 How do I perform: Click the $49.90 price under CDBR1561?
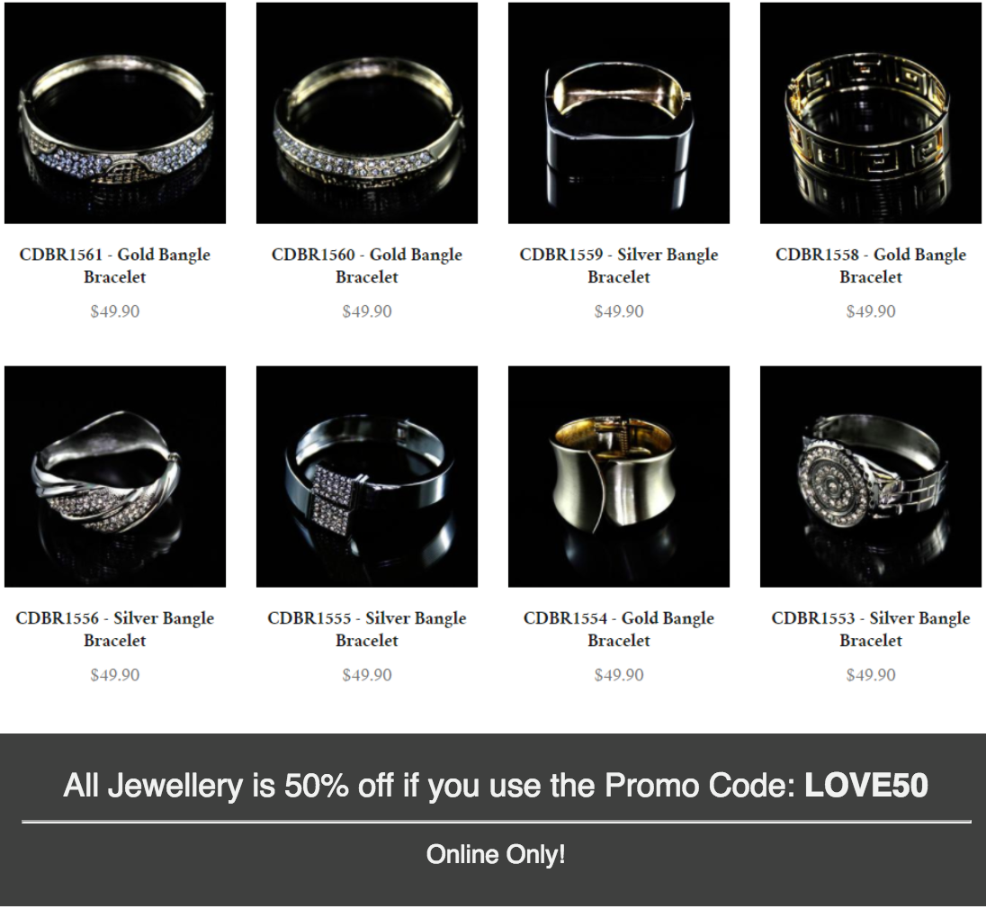tap(115, 311)
